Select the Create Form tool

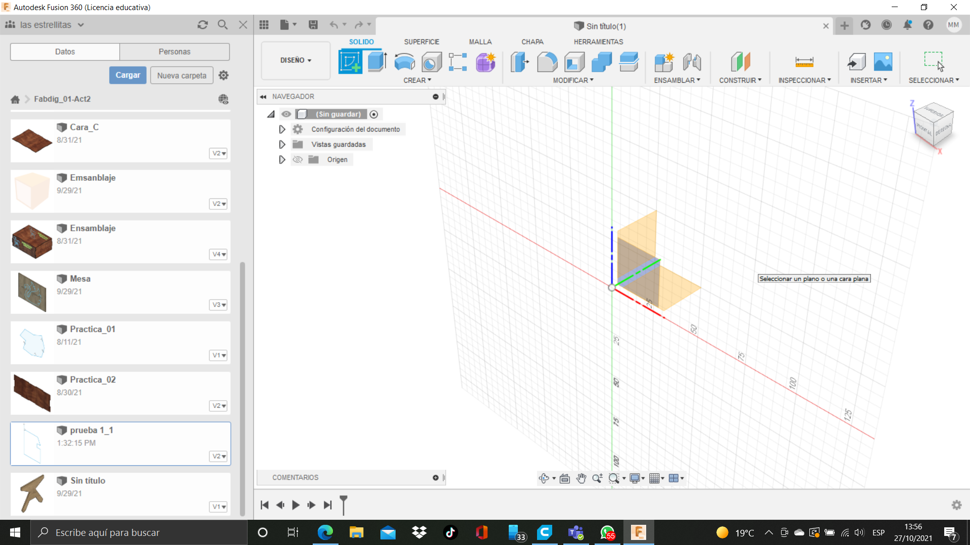(486, 62)
